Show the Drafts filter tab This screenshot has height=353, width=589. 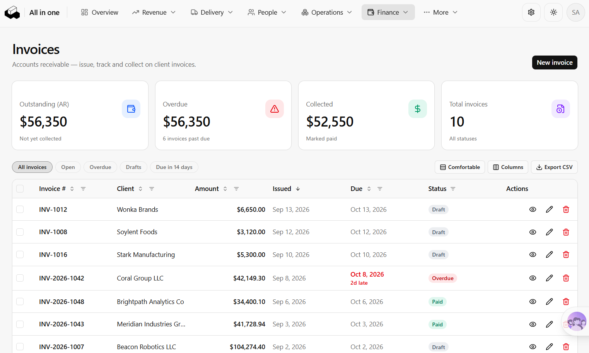click(x=133, y=167)
